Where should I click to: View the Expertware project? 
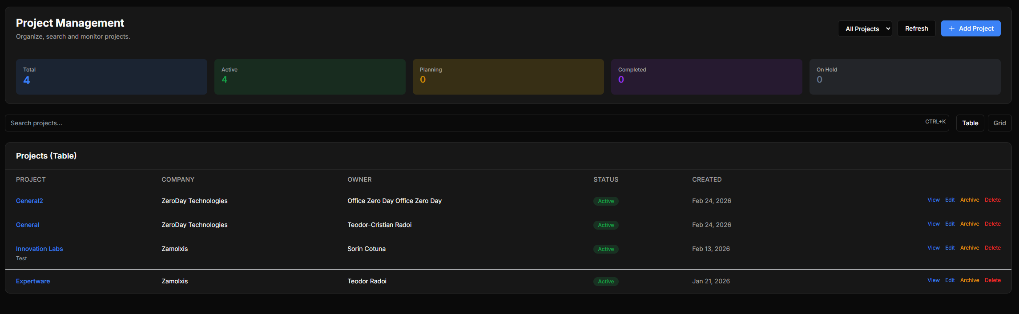pyautogui.click(x=933, y=280)
